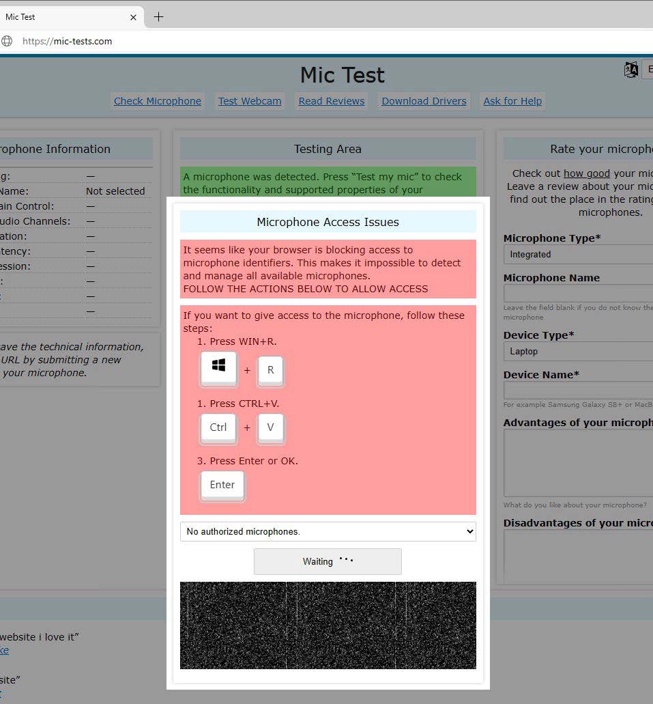
Task: Click the V key icon
Action: [x=270, y=427]
